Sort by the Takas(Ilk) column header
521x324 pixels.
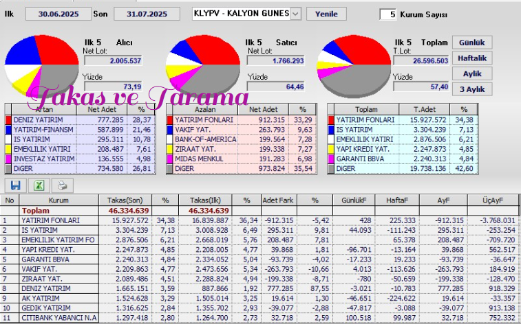205,200
